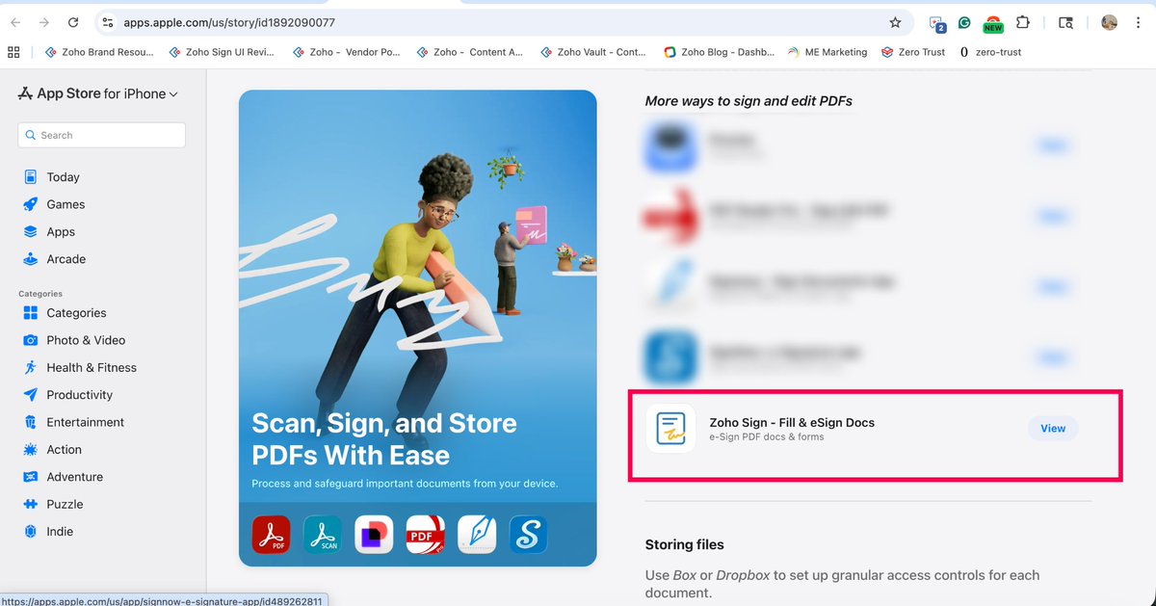Select Health & Fitness category

(79, 367)
